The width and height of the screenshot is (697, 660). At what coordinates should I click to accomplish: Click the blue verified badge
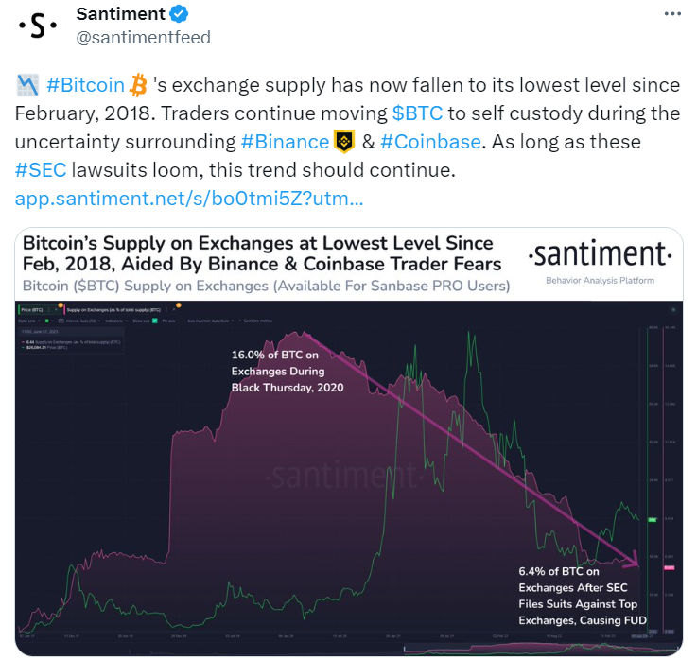click(179, 14)
